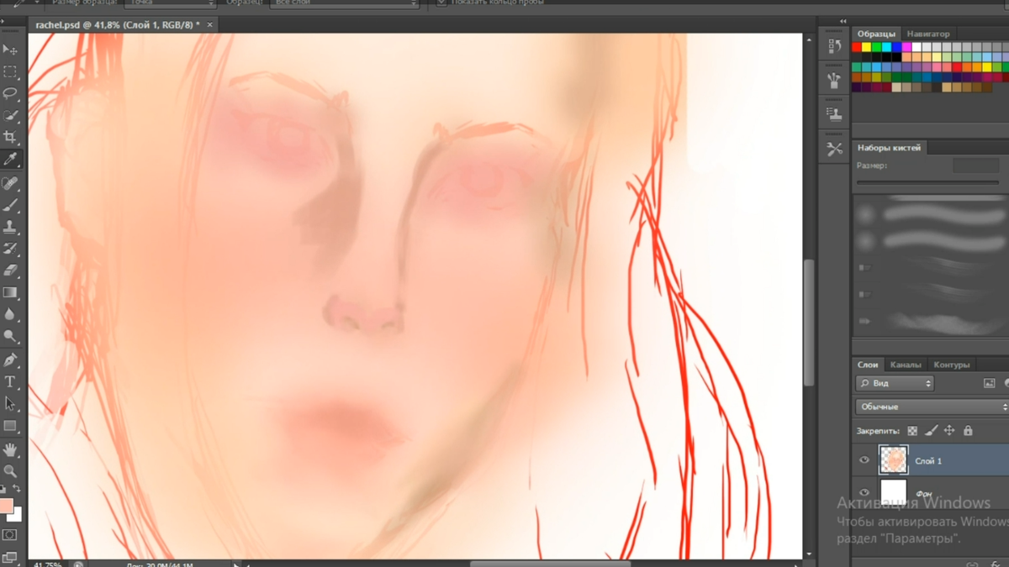Open the collapsed Clone Source panel icon
Viewport: 1009px width, 567px height.
tap(834, 114)
